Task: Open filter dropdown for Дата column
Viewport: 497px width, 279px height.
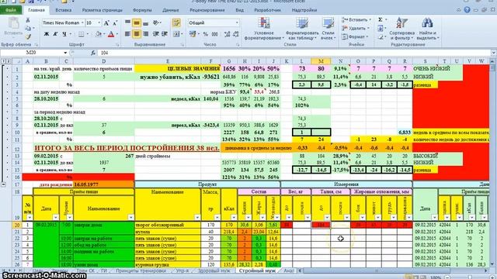Action: click(55, 217)
